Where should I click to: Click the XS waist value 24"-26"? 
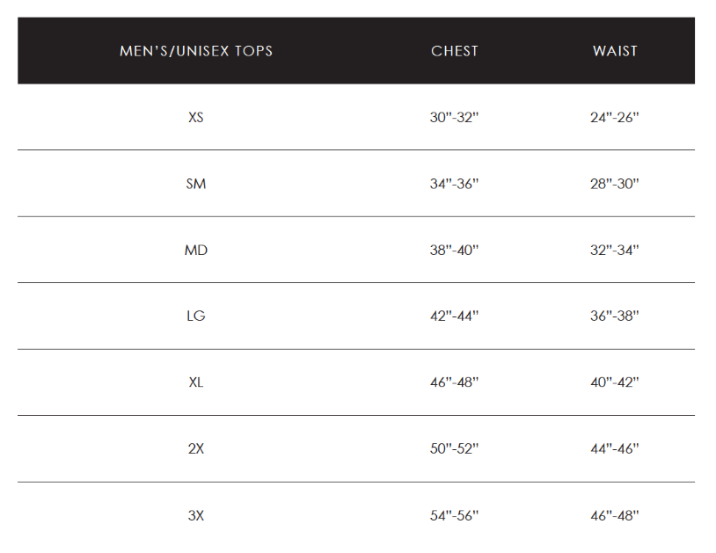[615, 117]
